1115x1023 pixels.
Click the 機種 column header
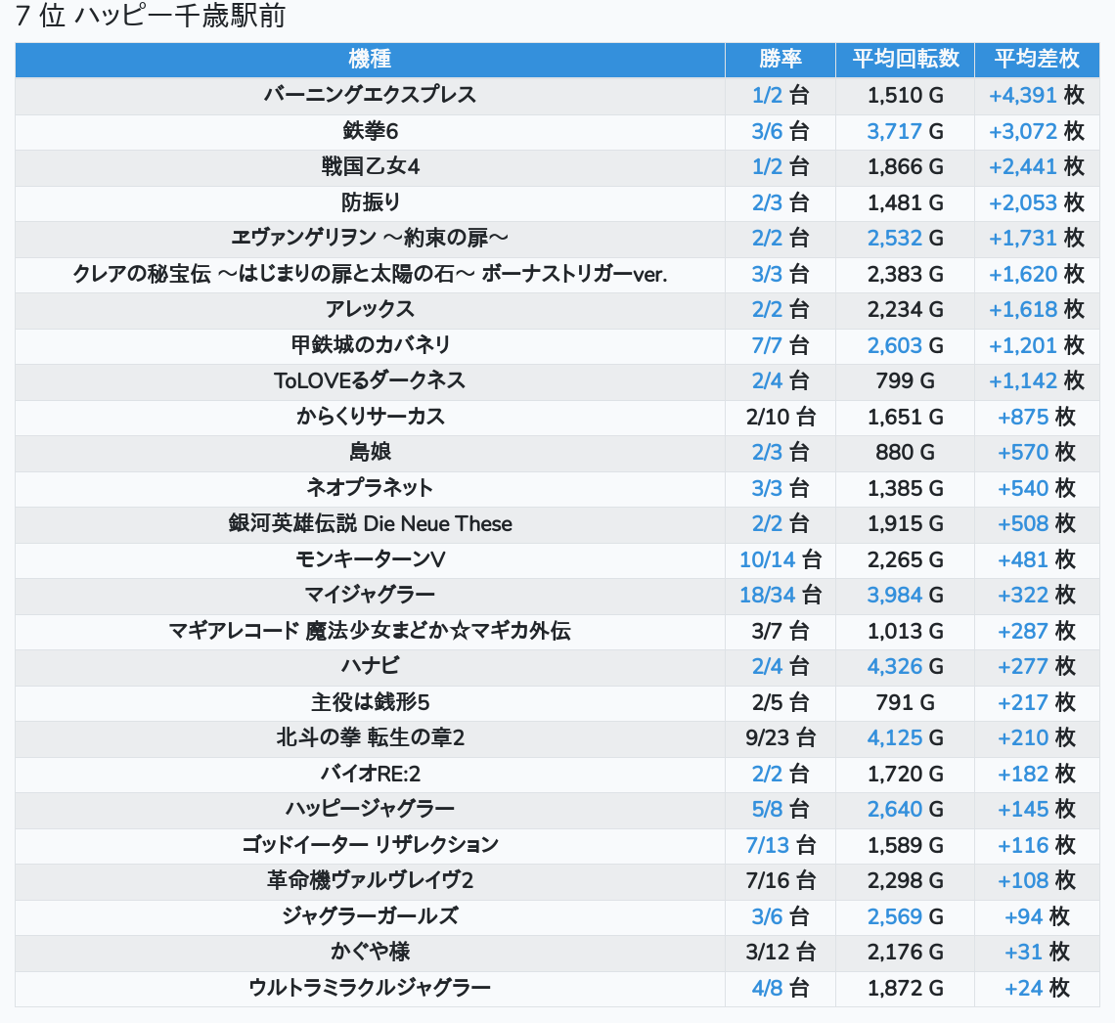pos(370,59)
